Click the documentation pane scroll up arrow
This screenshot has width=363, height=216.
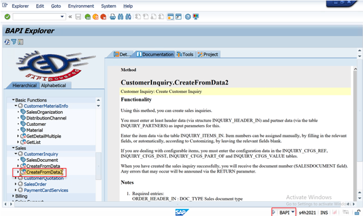click(355, 69)
